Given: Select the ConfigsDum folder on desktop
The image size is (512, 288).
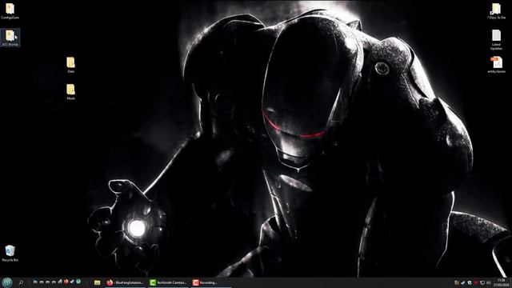Looking at the screenshot, I should pos(10,11).
